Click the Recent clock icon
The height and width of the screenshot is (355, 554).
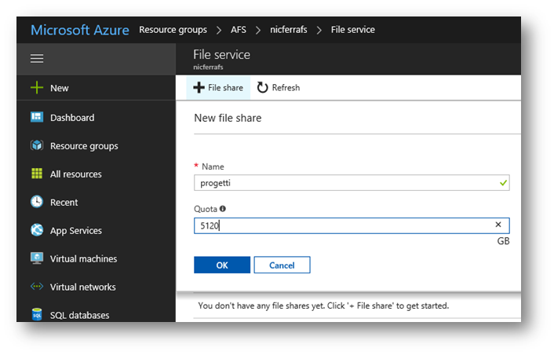(x=37, y=202)
